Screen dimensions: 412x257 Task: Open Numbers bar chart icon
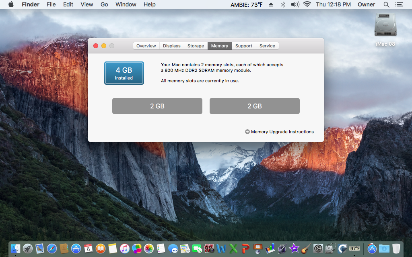270,248
